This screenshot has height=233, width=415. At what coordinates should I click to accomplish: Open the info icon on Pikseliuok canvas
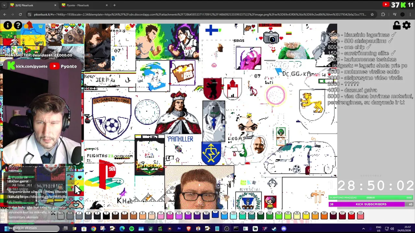click(x=7, y=25)
